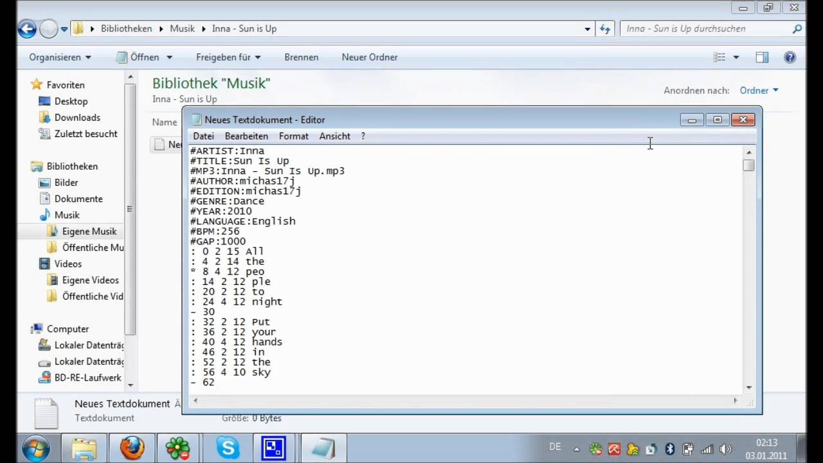Select the 'Eigene Musik' folder
The height and width of the screenshot is (463, 823).
tap(89, 232)
